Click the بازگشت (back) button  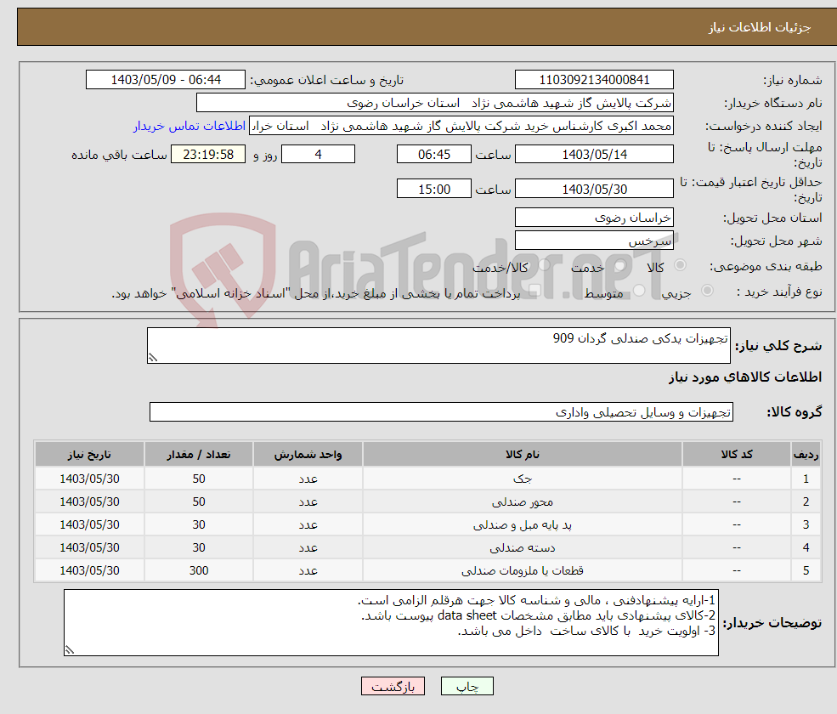point(393,686)
